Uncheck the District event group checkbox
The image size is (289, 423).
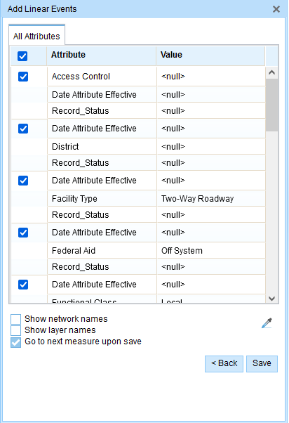click(x=23, y=129)
